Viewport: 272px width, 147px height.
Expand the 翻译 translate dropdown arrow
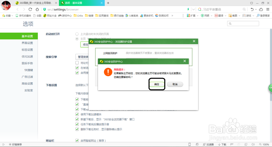click(225, 15)
